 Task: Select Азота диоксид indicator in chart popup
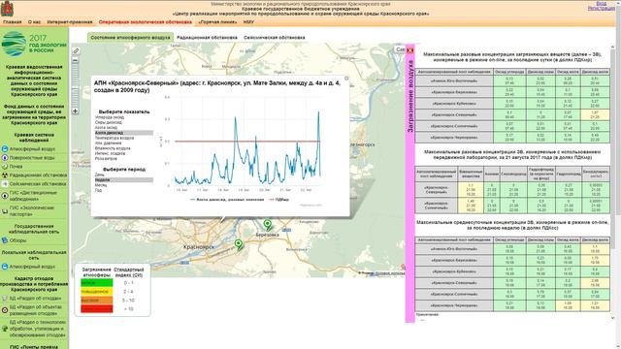[123, 133]
